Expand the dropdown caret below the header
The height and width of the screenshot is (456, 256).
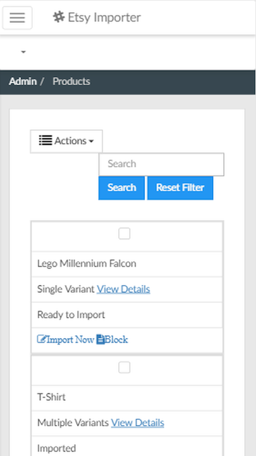coord(23,52)
